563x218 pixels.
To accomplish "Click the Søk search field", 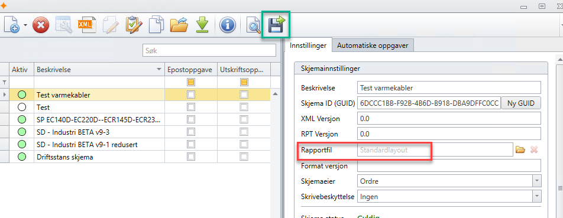I will (209, 51).
